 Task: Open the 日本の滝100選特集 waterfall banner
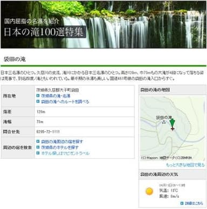(103, 25)
